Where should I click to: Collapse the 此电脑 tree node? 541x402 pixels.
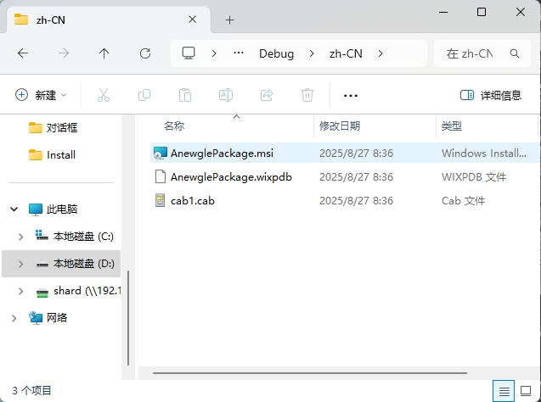pos(14,209)
